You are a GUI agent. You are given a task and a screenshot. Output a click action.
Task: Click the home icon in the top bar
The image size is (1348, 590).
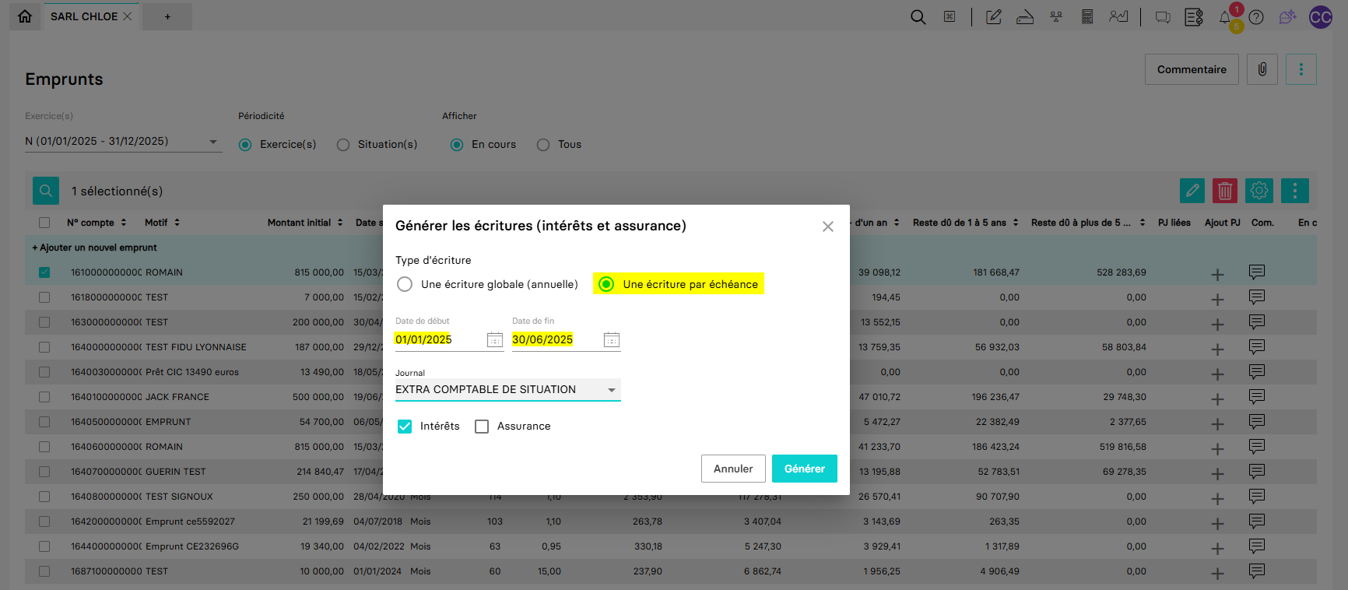pyautogui.click(x=25, y=16)
